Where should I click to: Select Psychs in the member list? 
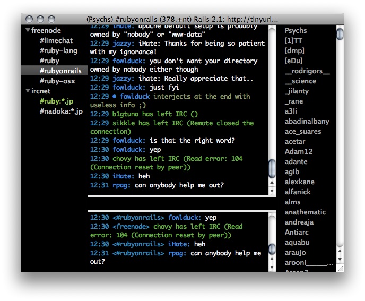click(x=296, y=31)
